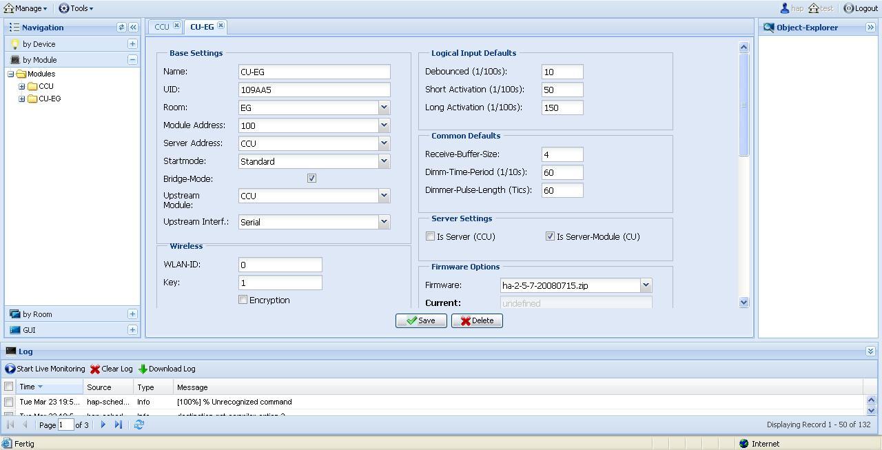Sort log by Source column
882x450 pixels.
[x=108, y=387]
